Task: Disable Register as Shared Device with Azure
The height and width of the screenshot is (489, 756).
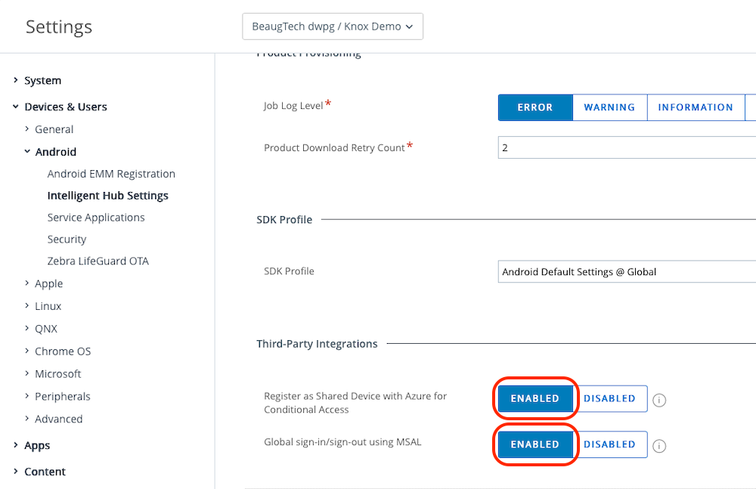Action: coord(609,398)
